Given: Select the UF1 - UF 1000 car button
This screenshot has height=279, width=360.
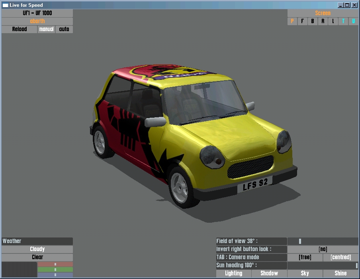Looking at the screenshot, I should coord(37,13).
